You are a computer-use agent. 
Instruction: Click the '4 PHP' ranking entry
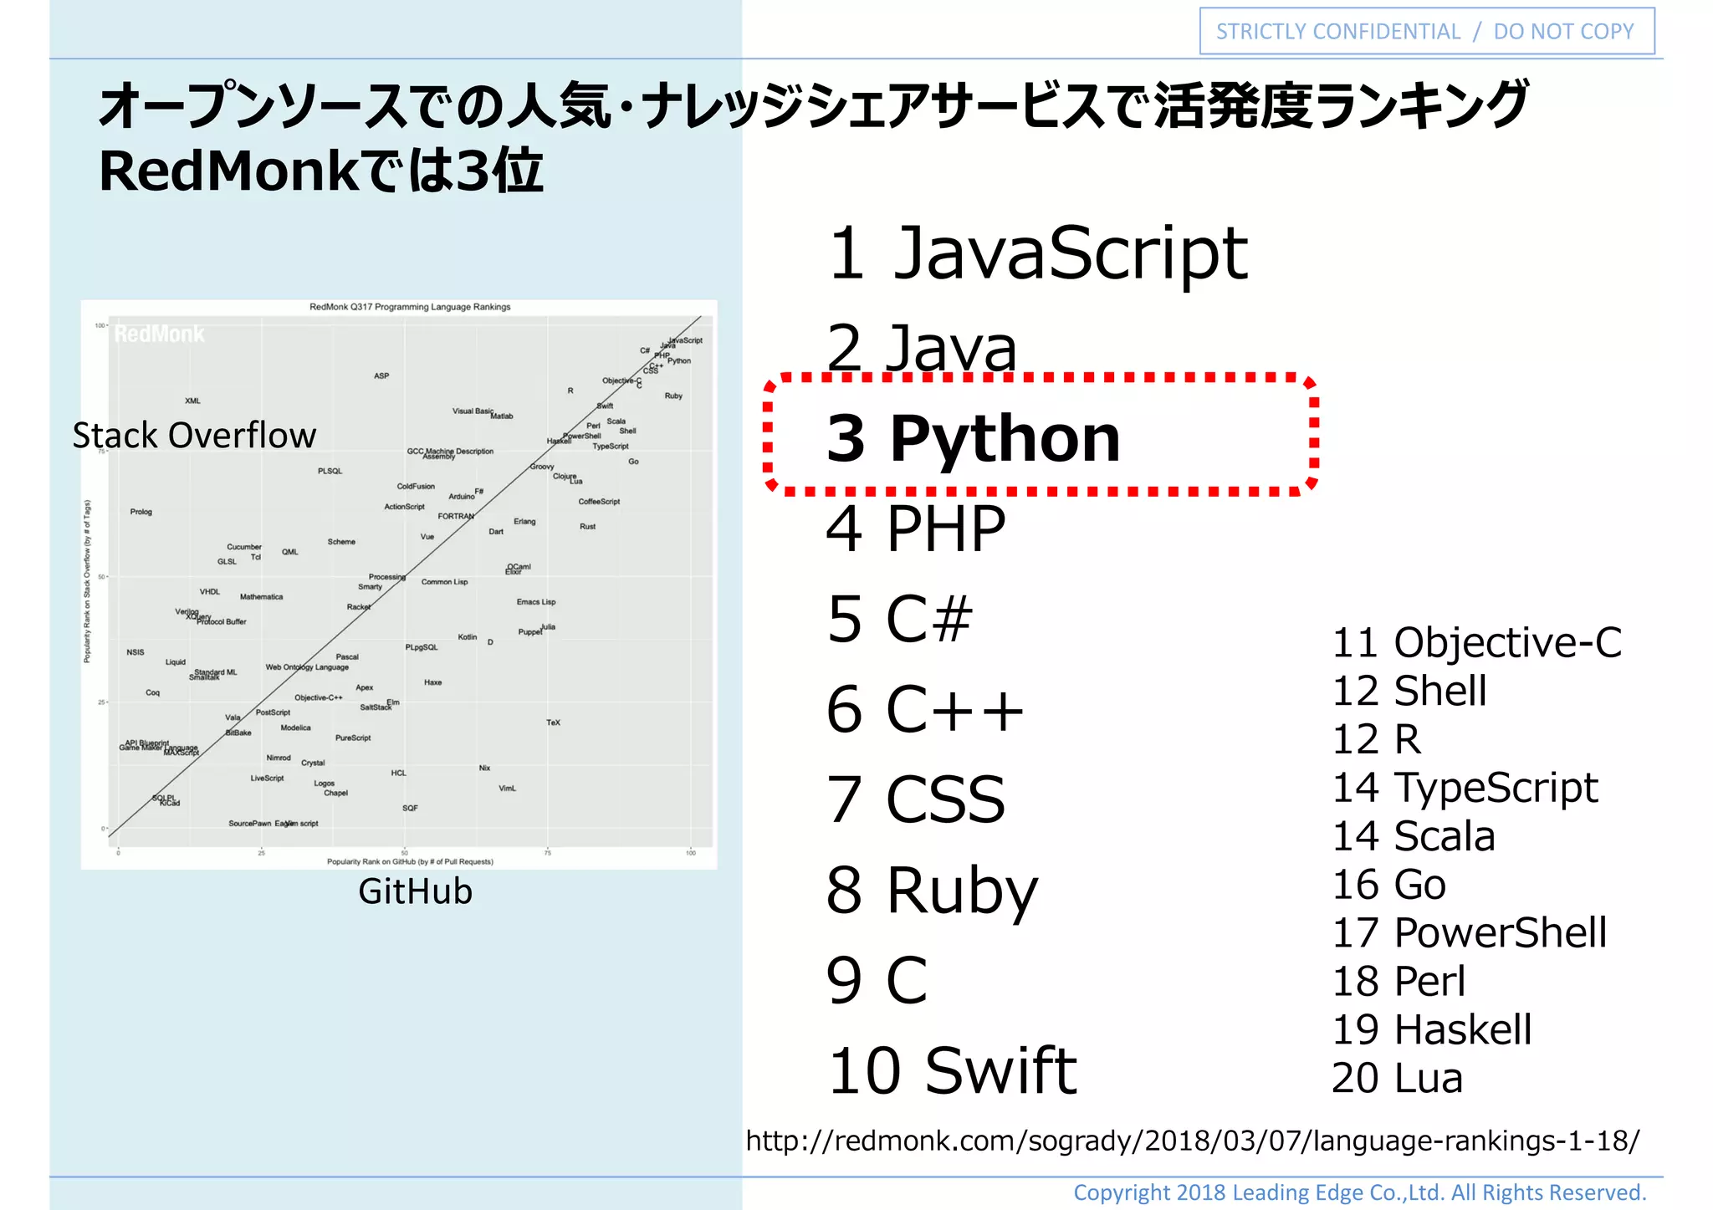click(915, 529)
